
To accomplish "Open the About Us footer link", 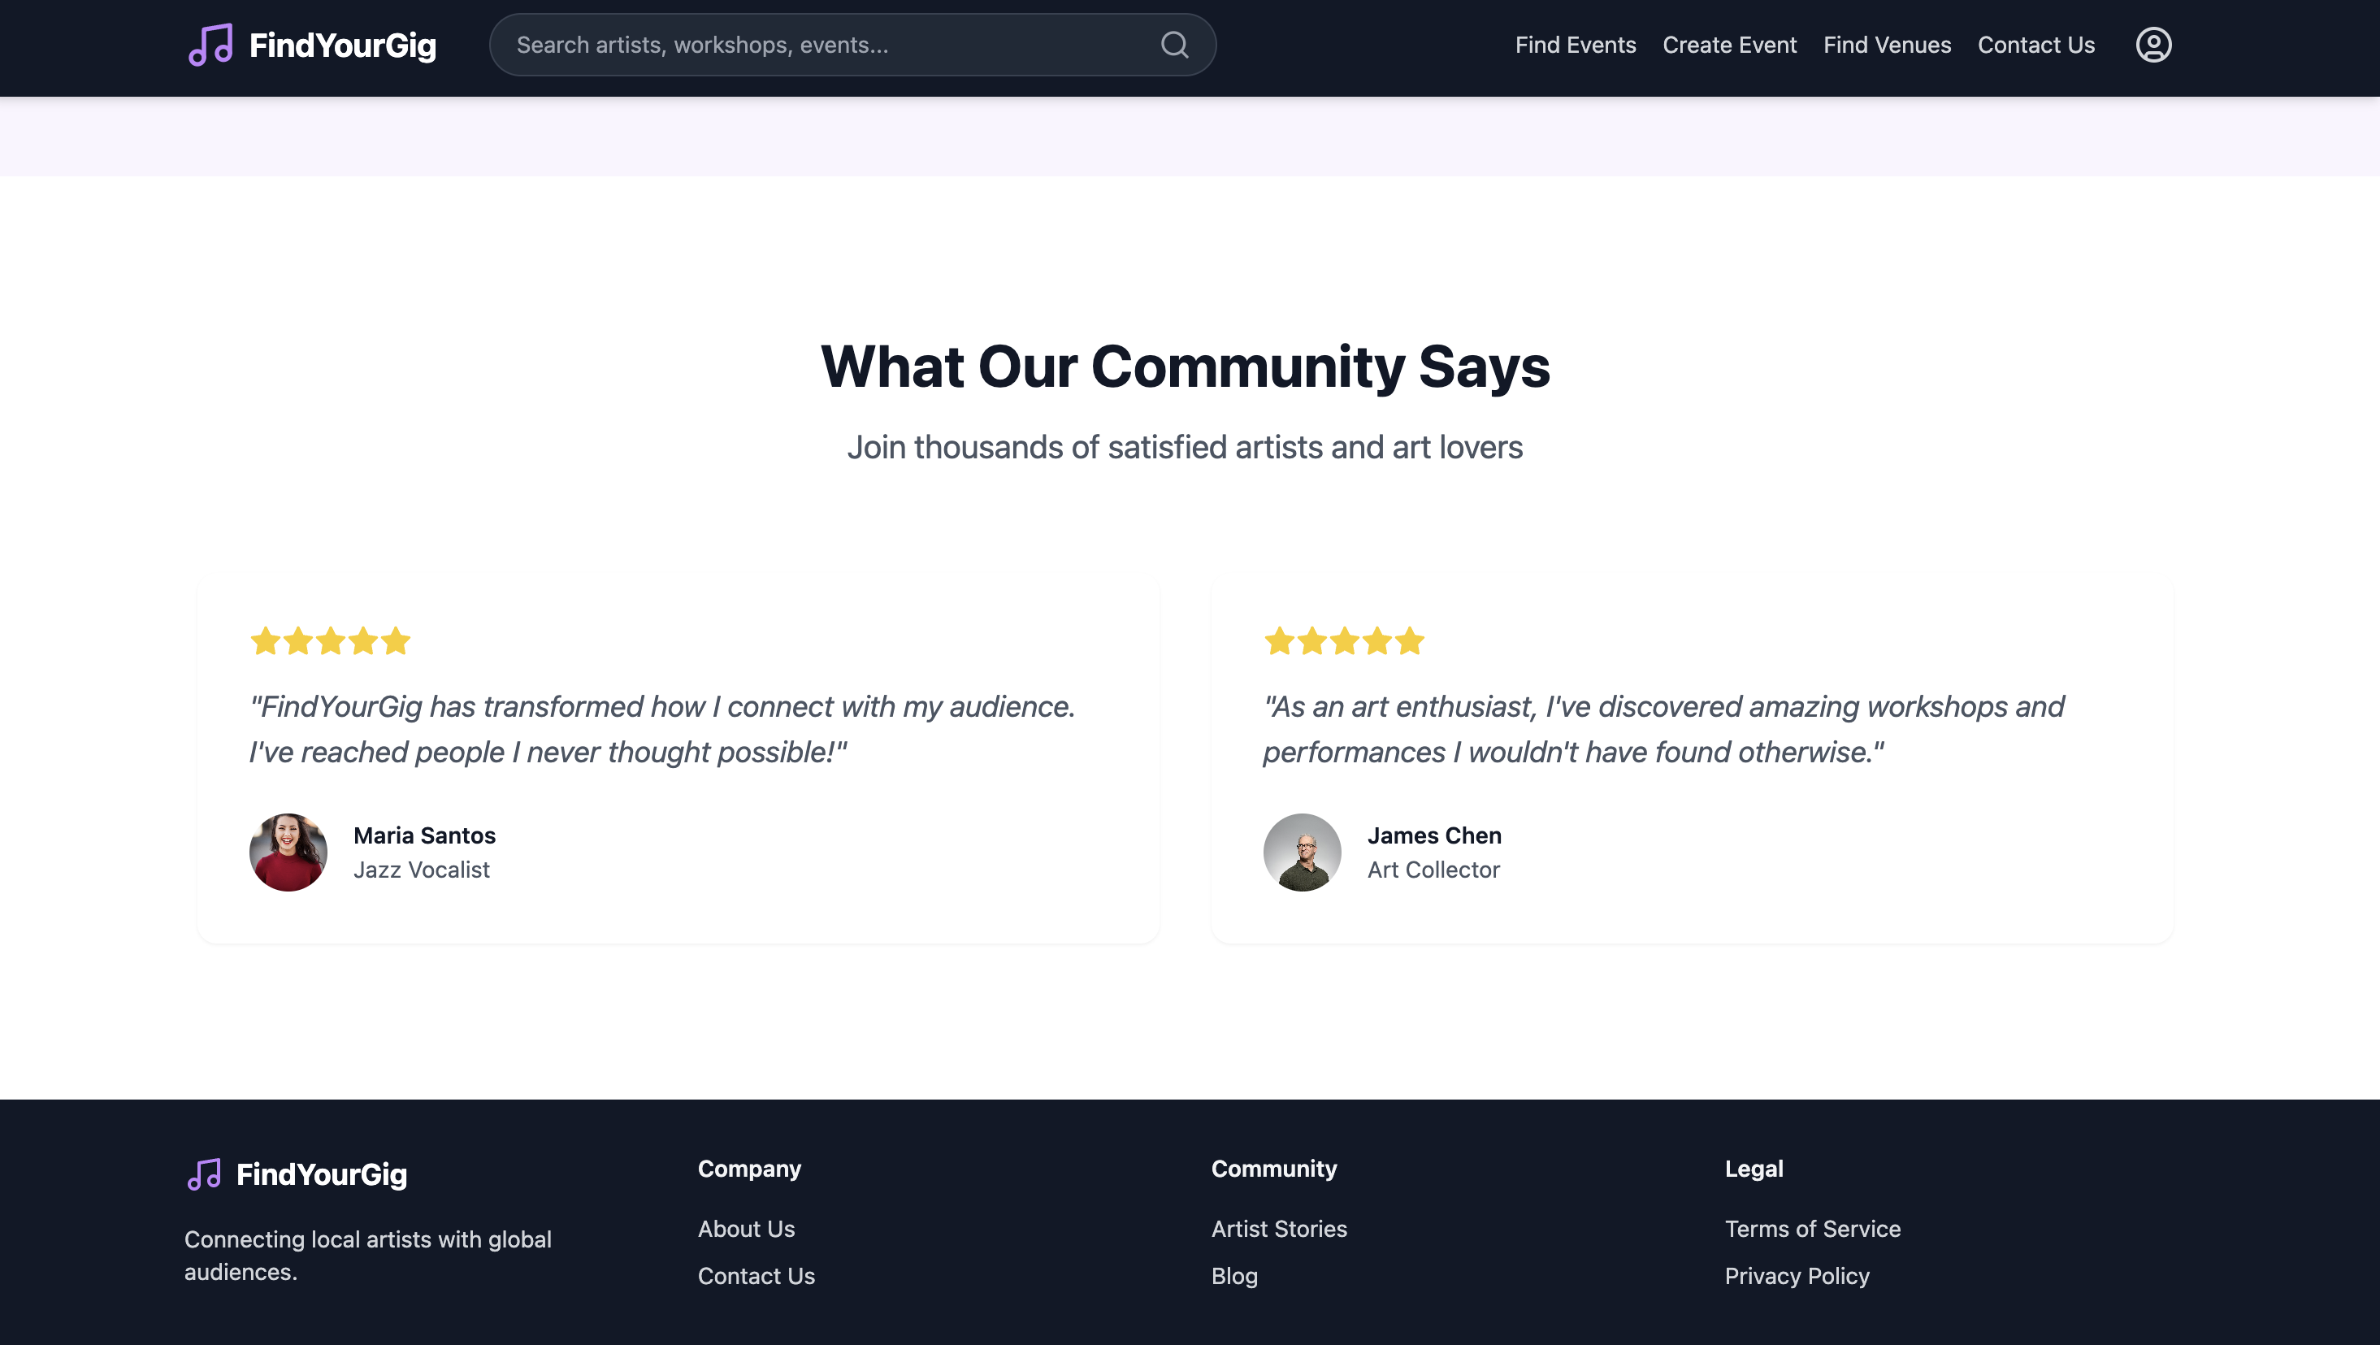I will pyautogui.click(x=746, y=1229).
